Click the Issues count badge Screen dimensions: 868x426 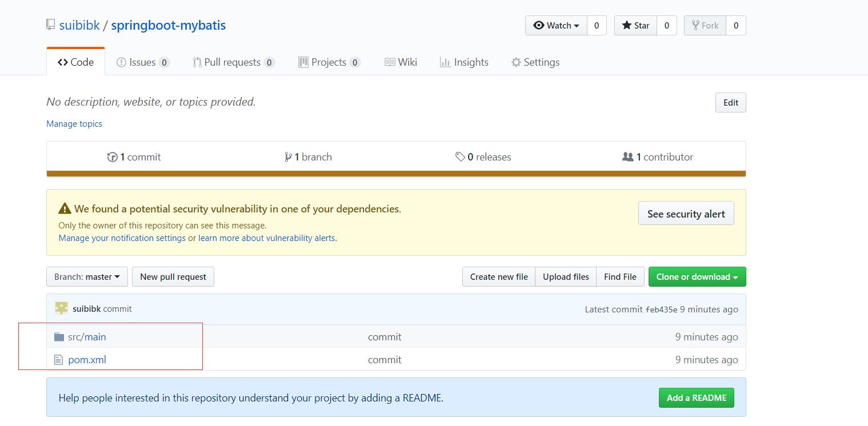point(164,63)
